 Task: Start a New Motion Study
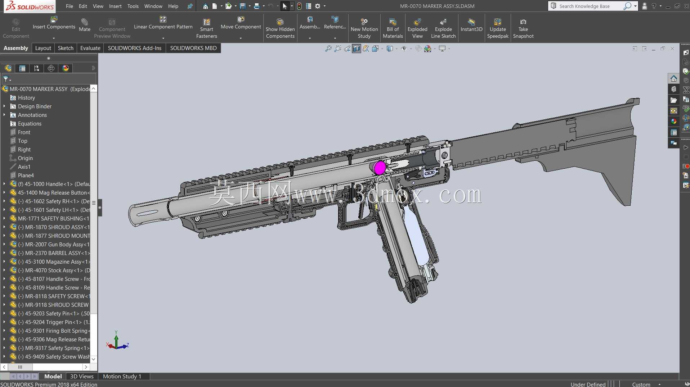coord(364,28)
